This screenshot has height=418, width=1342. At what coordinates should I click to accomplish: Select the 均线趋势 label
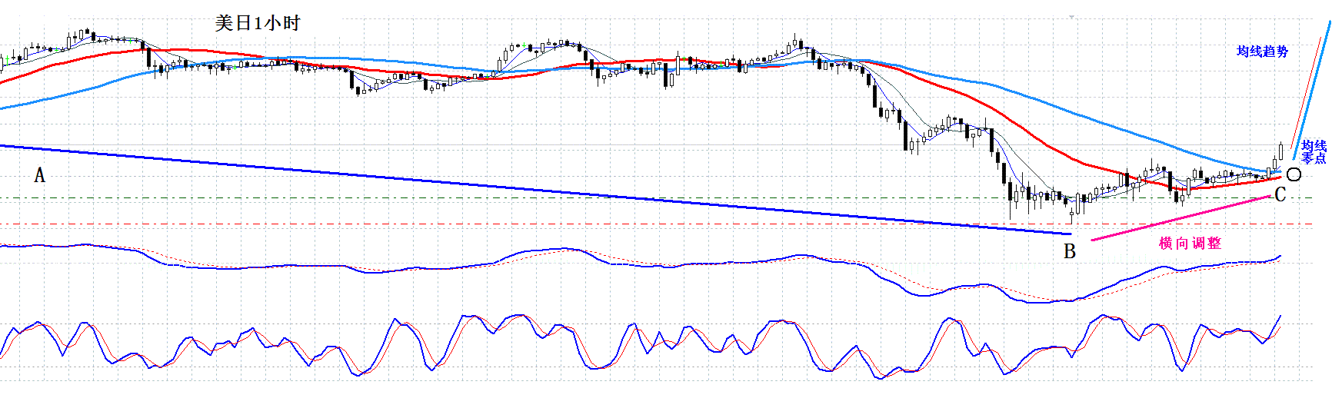[x=1262, y=51]
